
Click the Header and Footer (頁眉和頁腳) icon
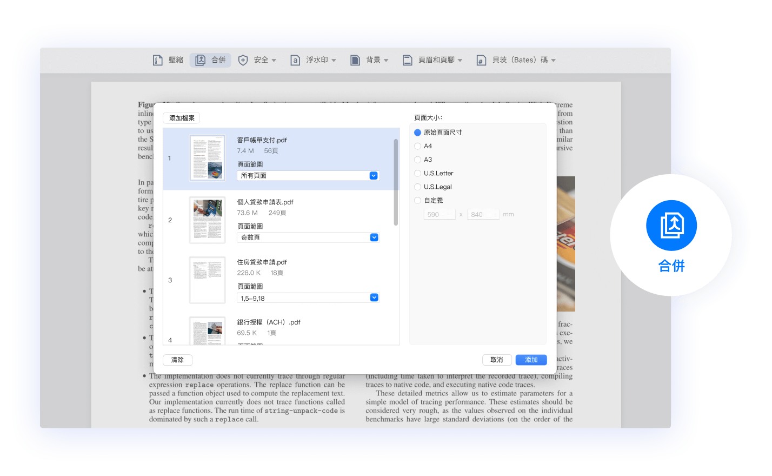(x=408, y=60)
